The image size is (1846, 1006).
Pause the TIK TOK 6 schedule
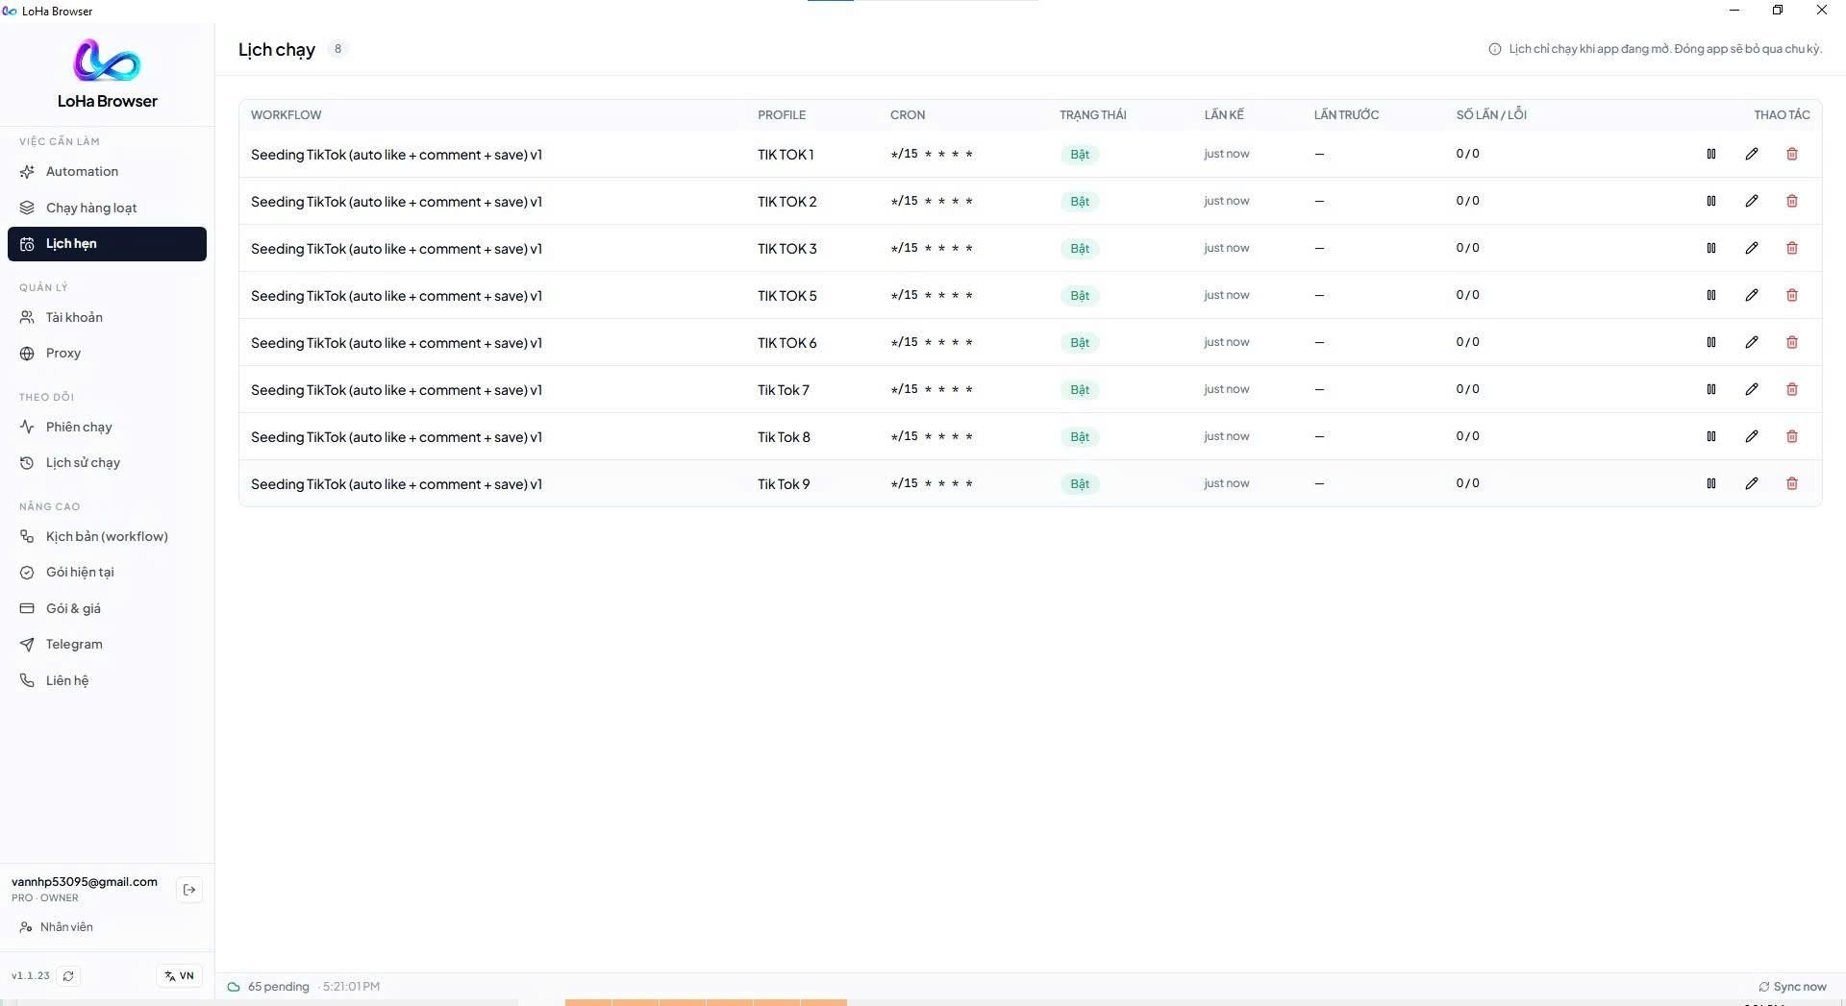tap(1711, 342)
